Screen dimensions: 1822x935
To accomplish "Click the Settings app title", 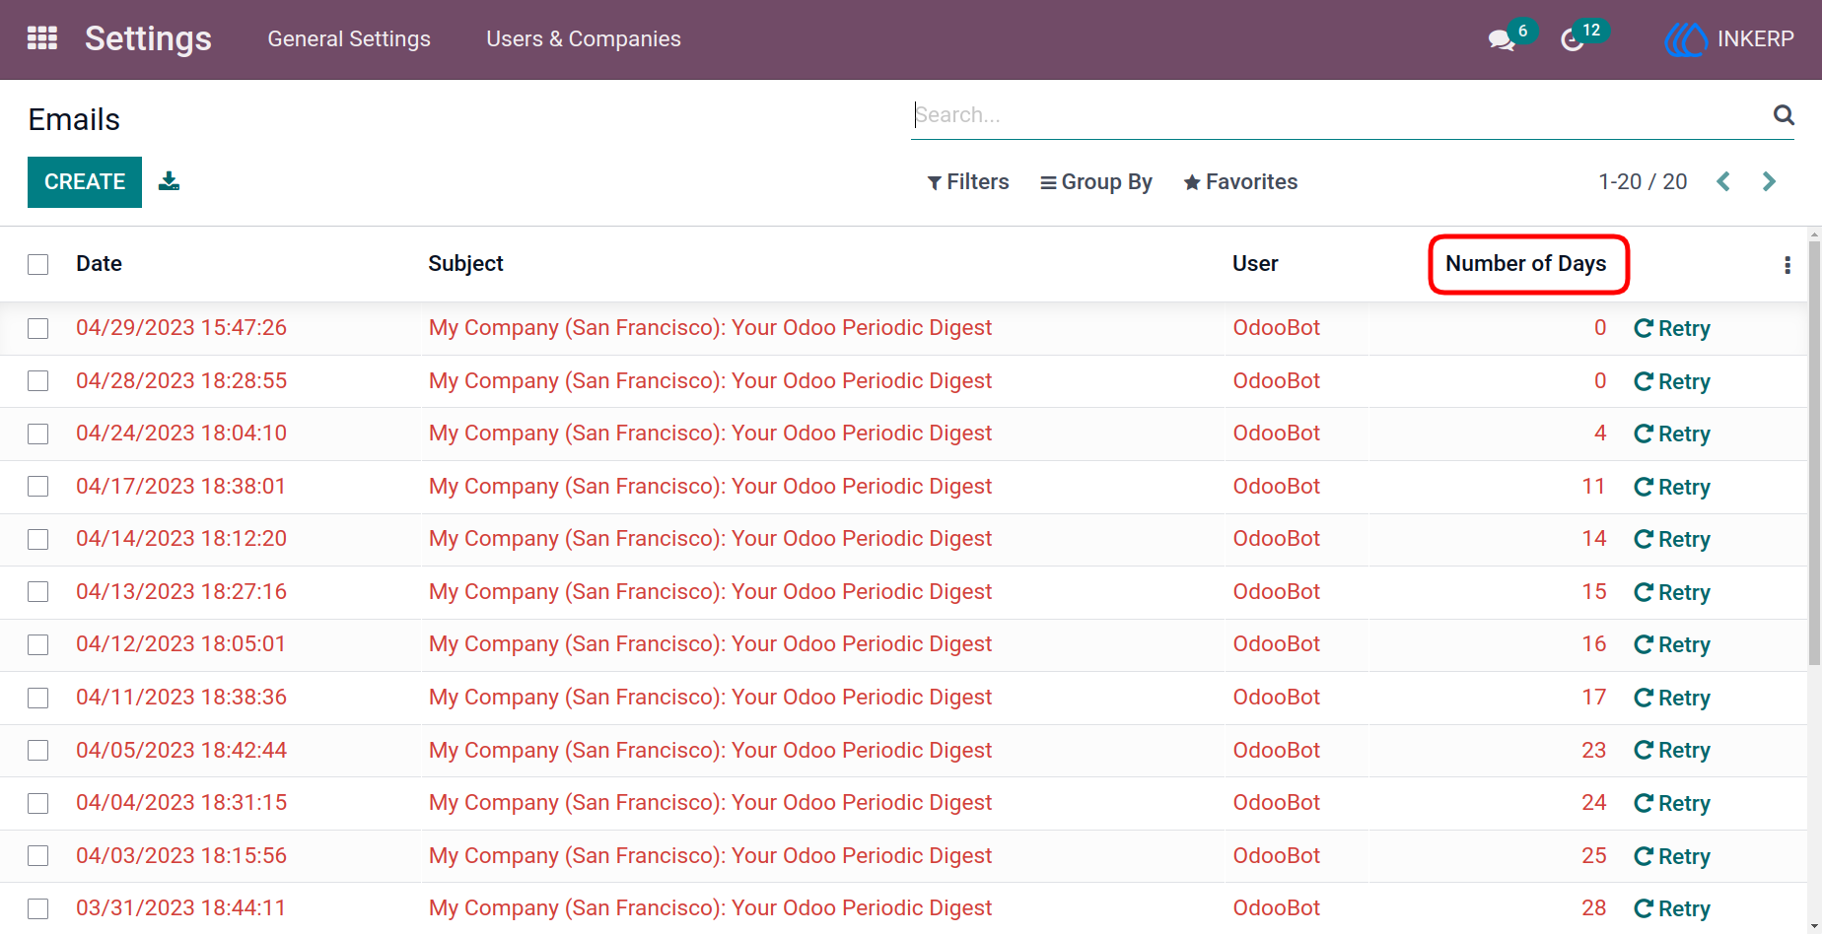I will point(148,38).
